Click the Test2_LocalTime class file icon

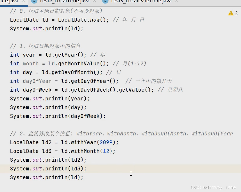point(34,1)
